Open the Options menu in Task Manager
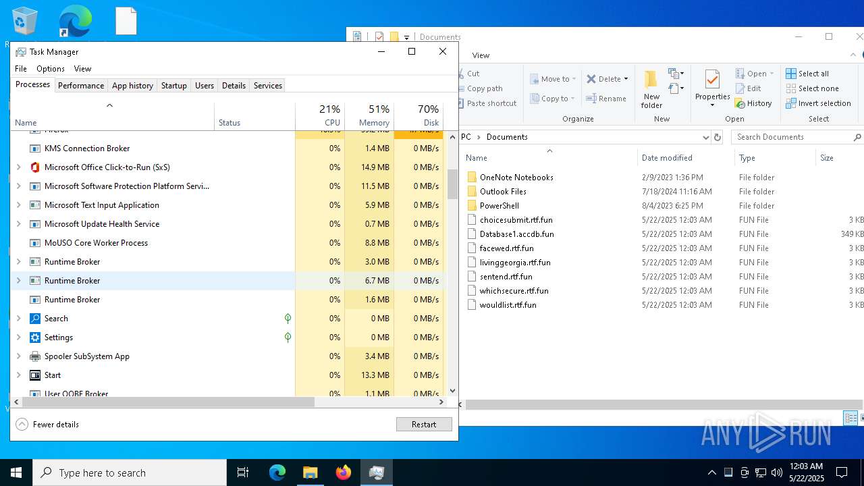This screenshot has height=486, width=864. [51, 69]
